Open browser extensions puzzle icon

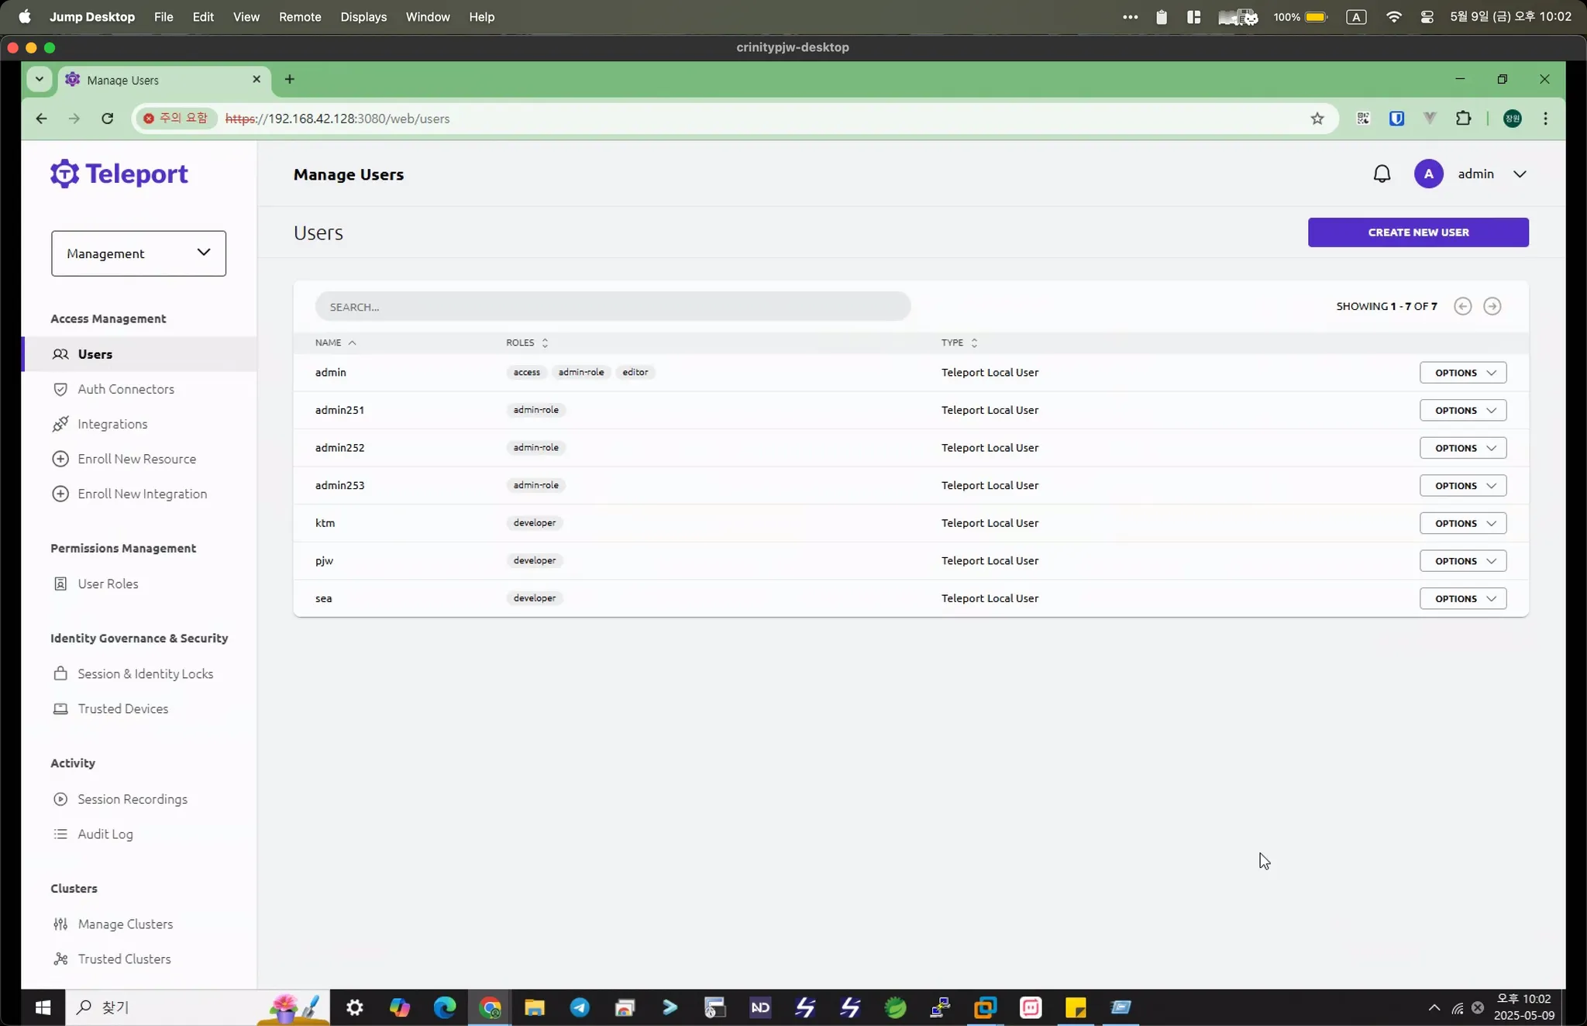(1462, 119)
